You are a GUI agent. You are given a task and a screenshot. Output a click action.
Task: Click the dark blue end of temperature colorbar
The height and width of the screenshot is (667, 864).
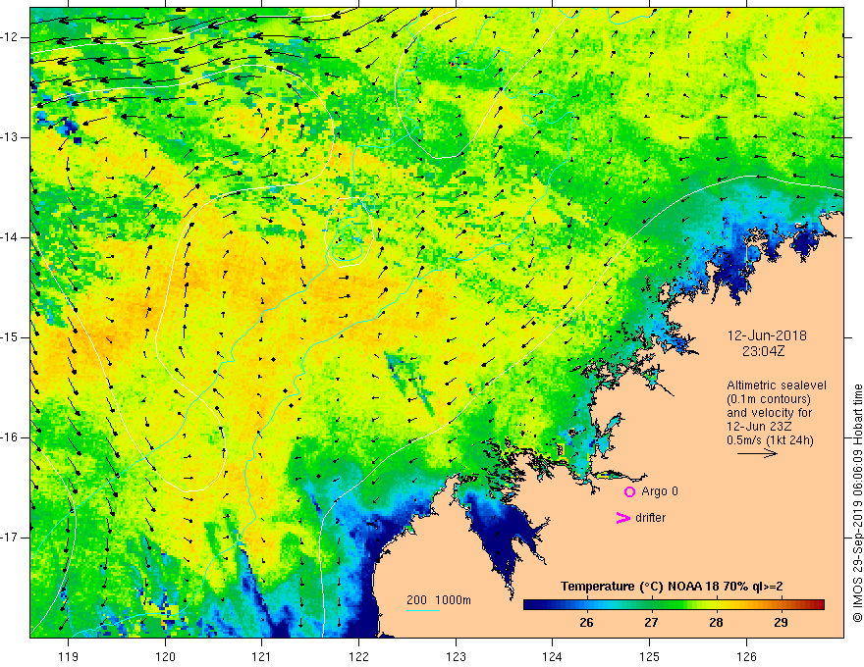[530, 605]
